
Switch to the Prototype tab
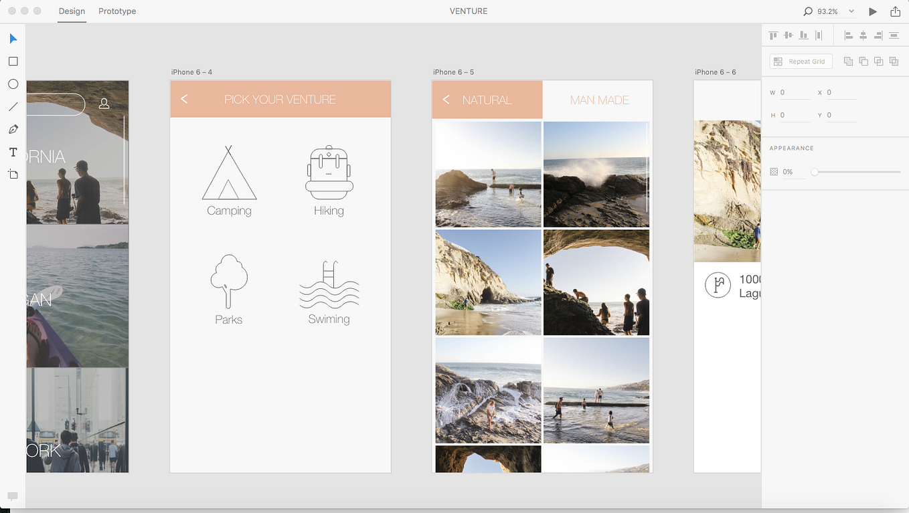tap(117, 11)
